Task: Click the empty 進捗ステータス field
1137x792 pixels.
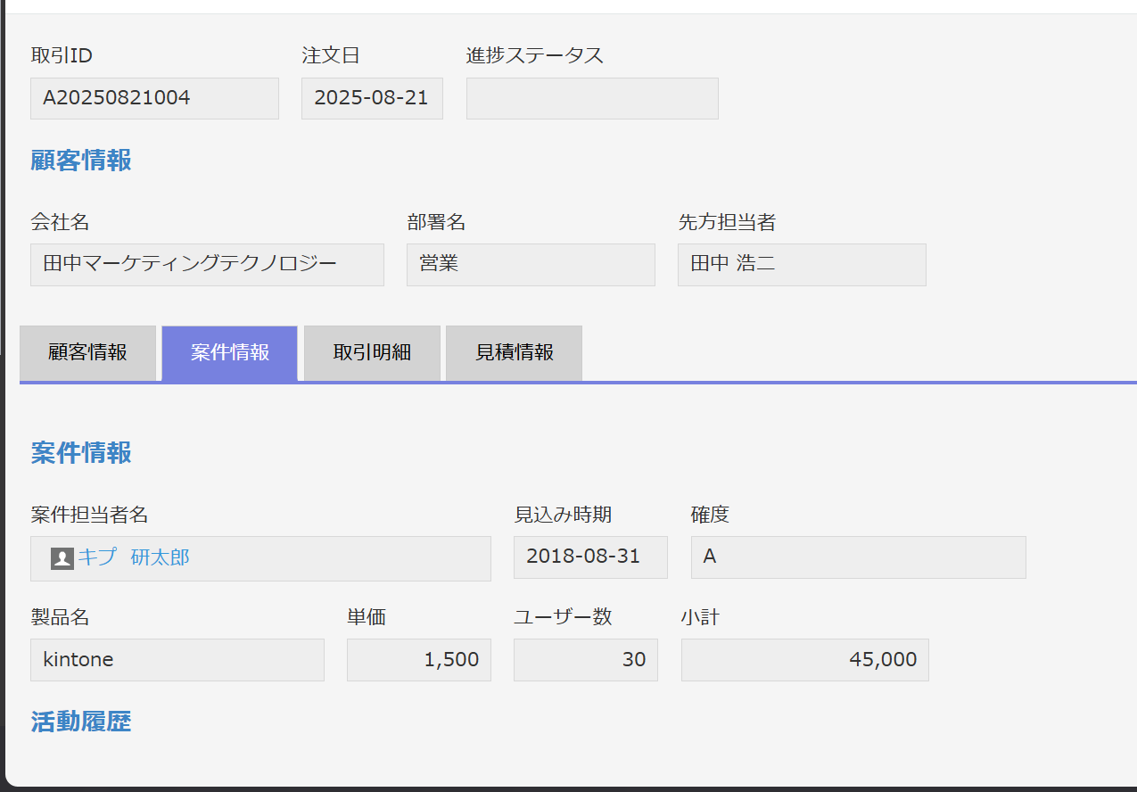Action: 592,98
